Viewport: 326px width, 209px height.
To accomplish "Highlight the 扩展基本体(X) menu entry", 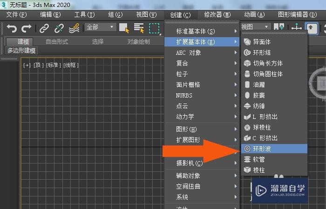I will [x=202, y=42].
